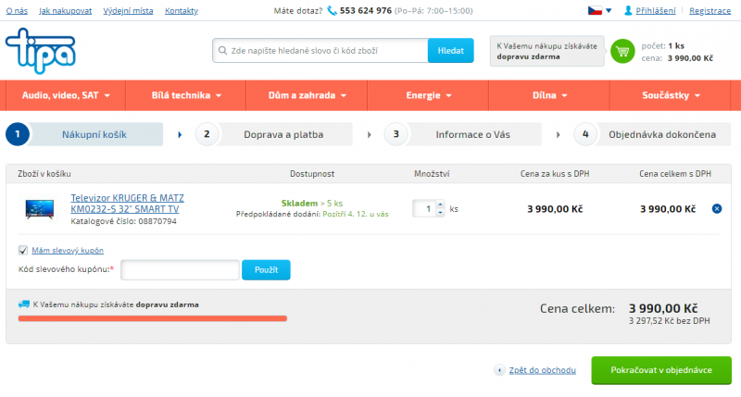
Task: Remove the television from cart
Action: 716,208
